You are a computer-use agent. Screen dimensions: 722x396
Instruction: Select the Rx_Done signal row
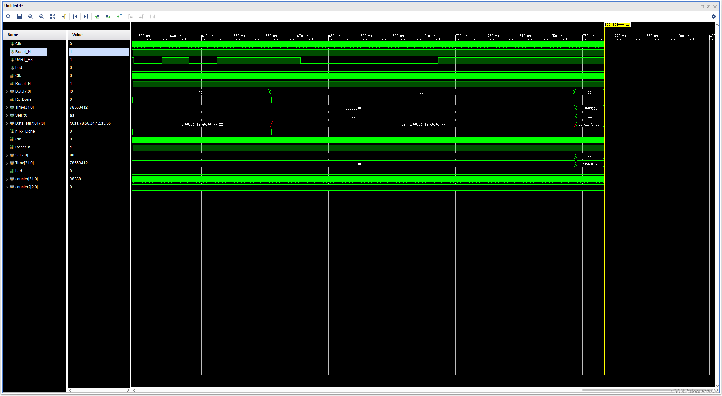pos(23,99)
